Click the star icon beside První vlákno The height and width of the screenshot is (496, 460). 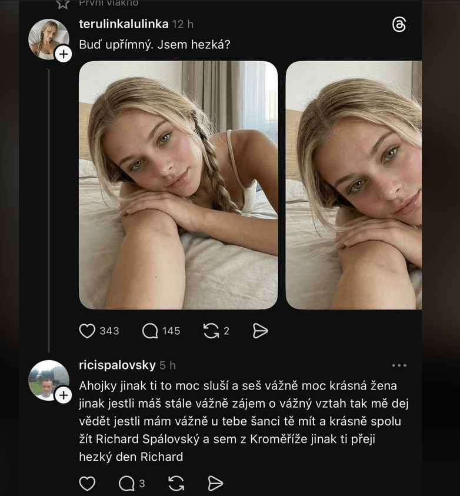point(63,4)
